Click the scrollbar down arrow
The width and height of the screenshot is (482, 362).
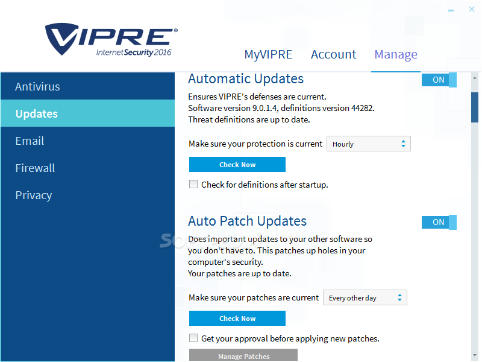(475, 355)
